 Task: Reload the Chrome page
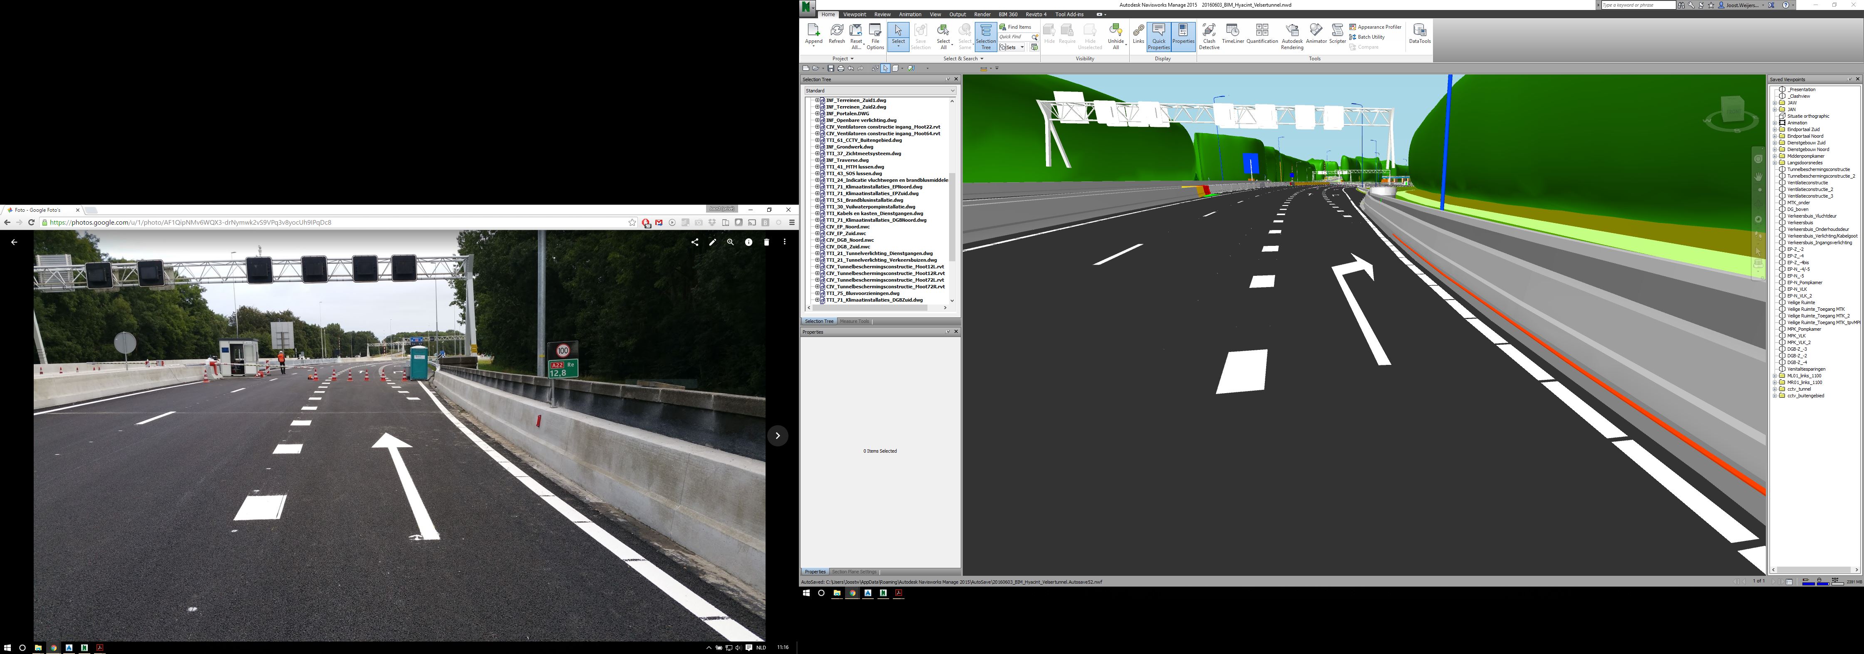point(31,223)
